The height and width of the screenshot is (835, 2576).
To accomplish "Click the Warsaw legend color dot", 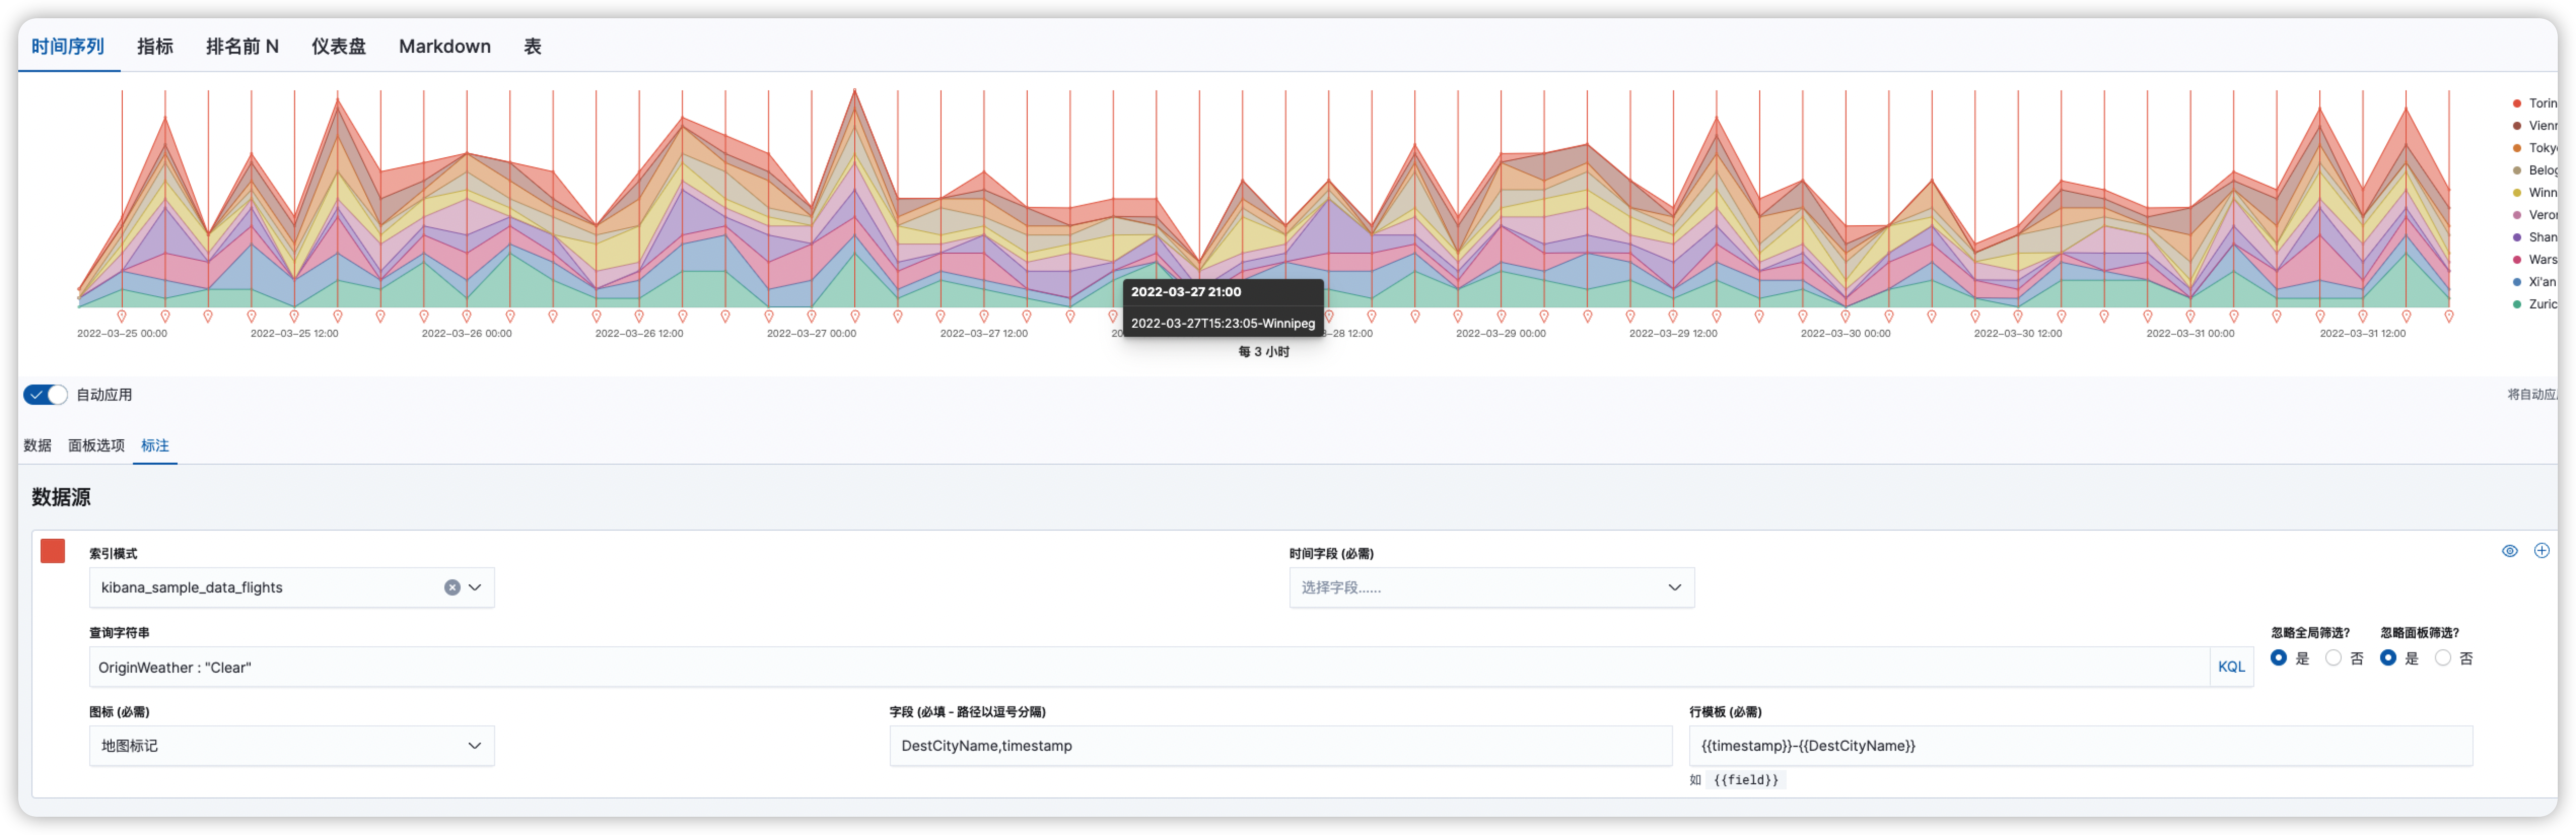I will 2517,259.
